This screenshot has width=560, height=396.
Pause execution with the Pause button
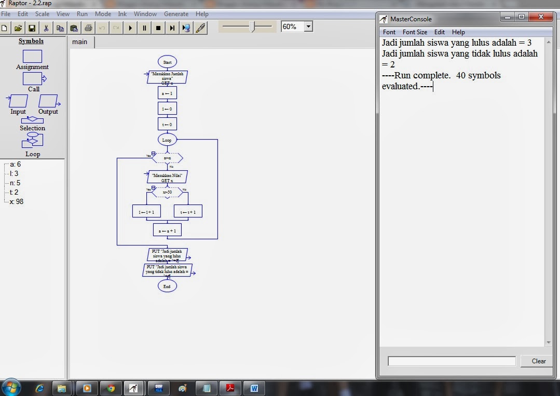(x=144, y=28)
